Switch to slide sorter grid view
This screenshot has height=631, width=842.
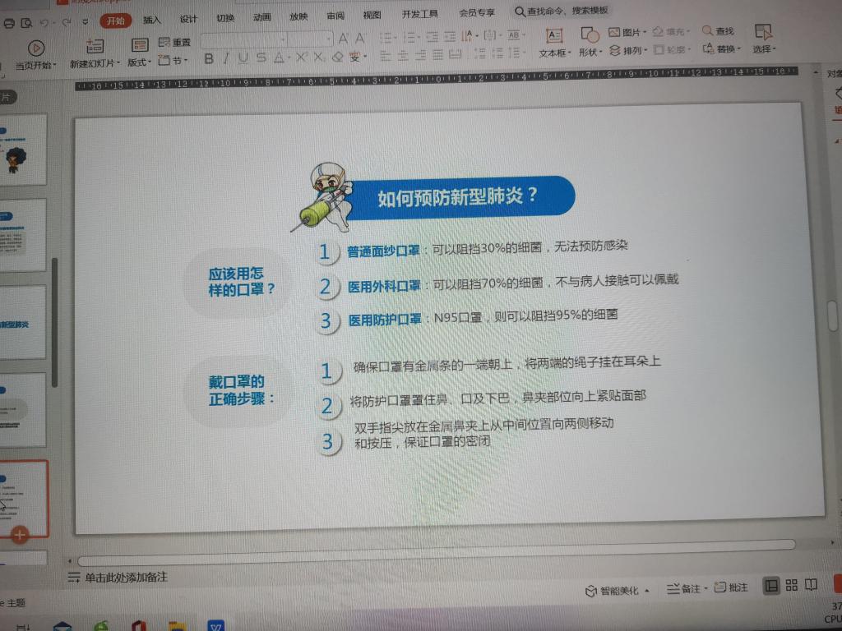click(x=791, y=585)
